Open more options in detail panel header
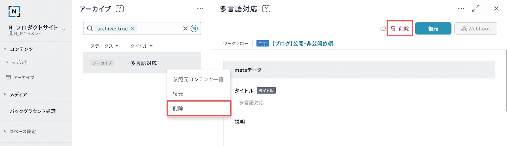The width and height of the screenshot is (507, 146). click(x=461, y=9)
